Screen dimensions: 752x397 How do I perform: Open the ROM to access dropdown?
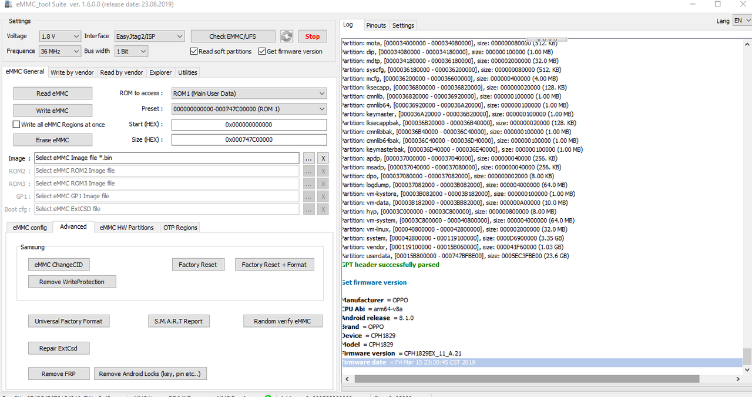click(x=249, y=94)
